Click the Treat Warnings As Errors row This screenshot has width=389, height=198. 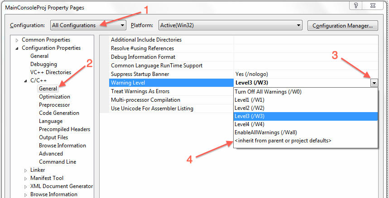click(x=140, y=91)
